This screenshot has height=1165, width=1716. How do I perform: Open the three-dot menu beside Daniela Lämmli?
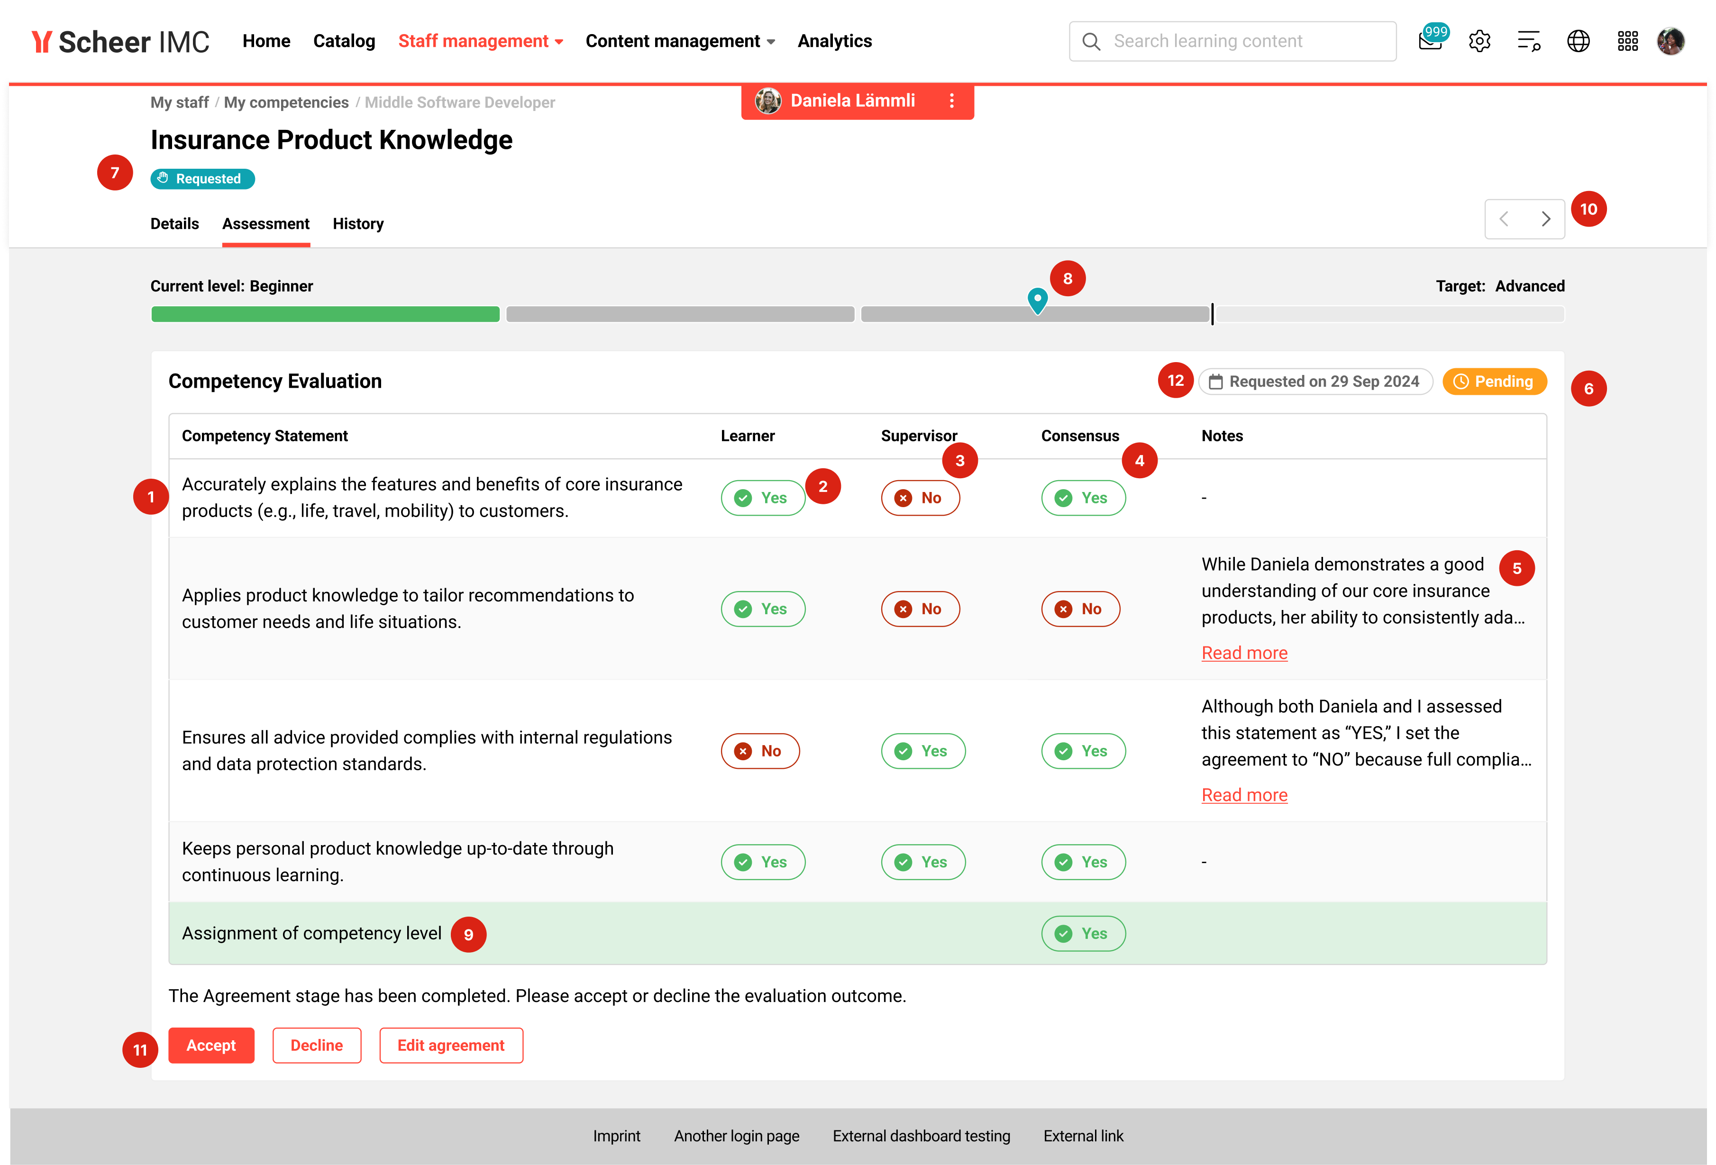pyautogui.click(x=952, y=101)
